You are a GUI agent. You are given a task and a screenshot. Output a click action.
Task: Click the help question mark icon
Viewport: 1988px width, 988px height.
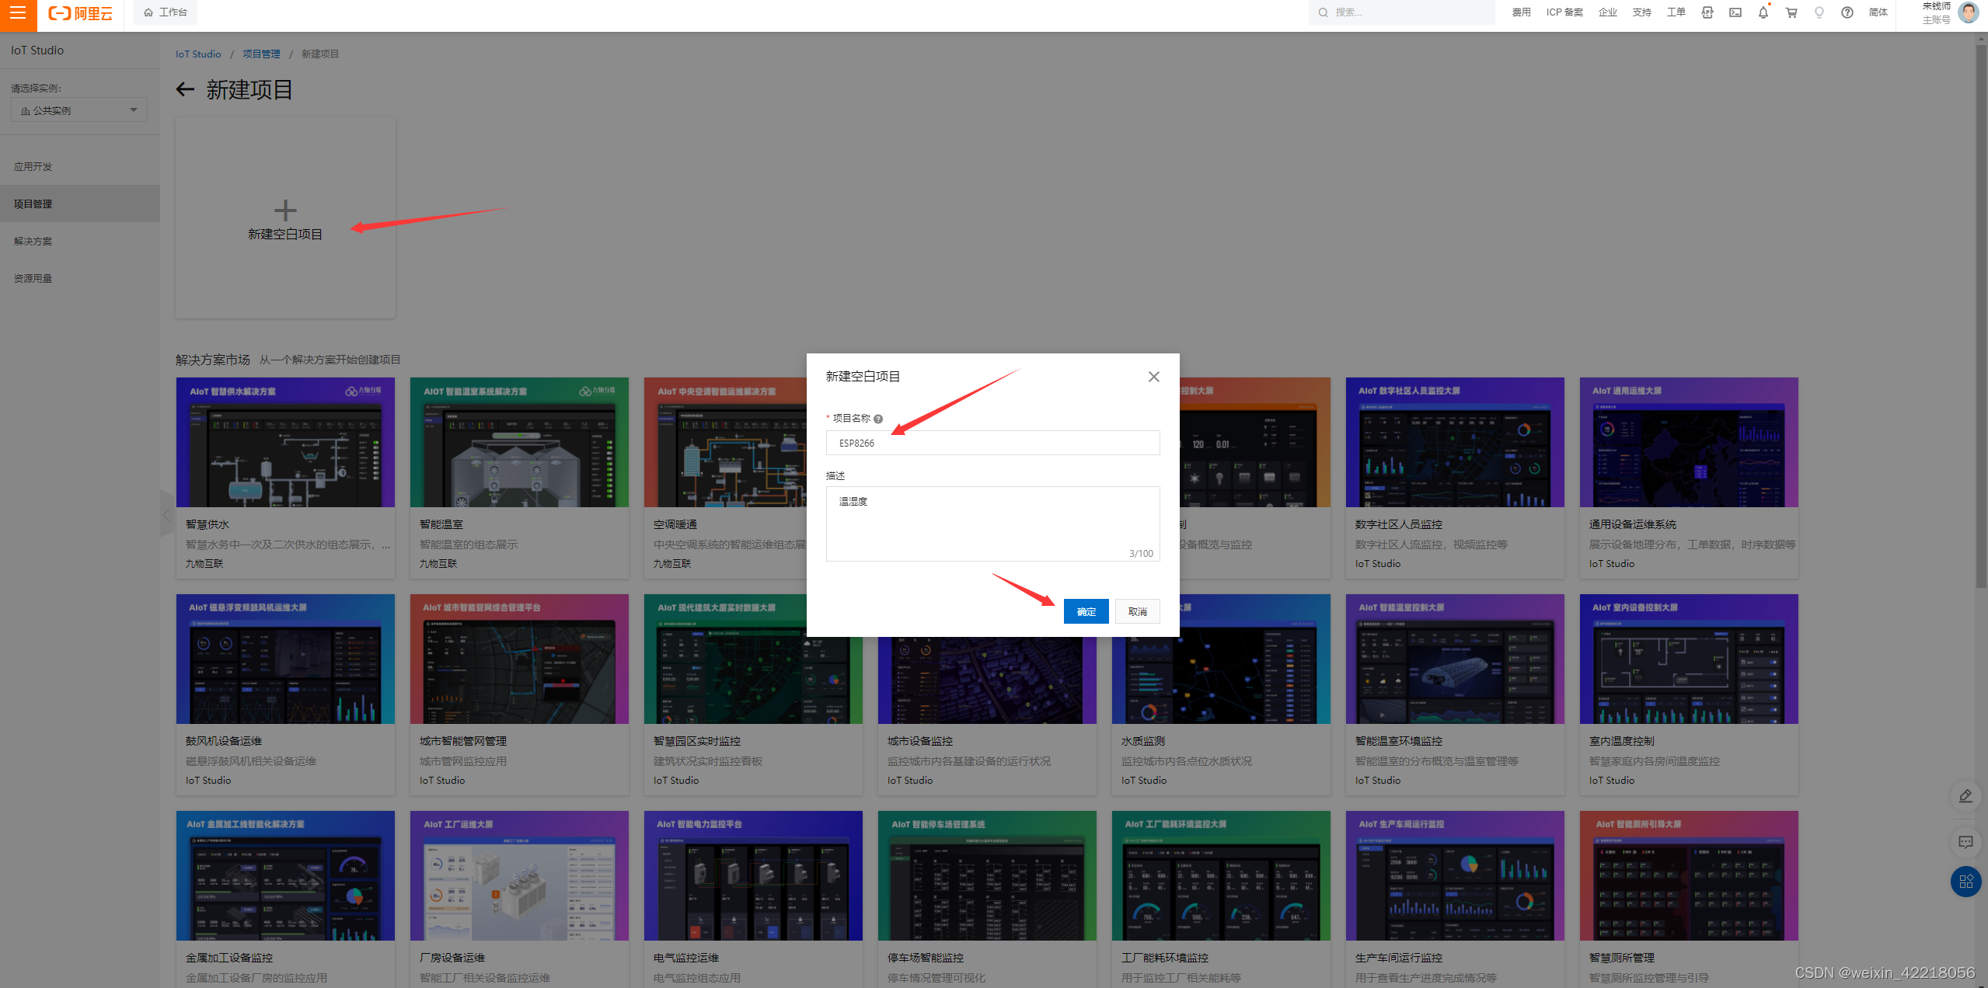[1847, 12]
